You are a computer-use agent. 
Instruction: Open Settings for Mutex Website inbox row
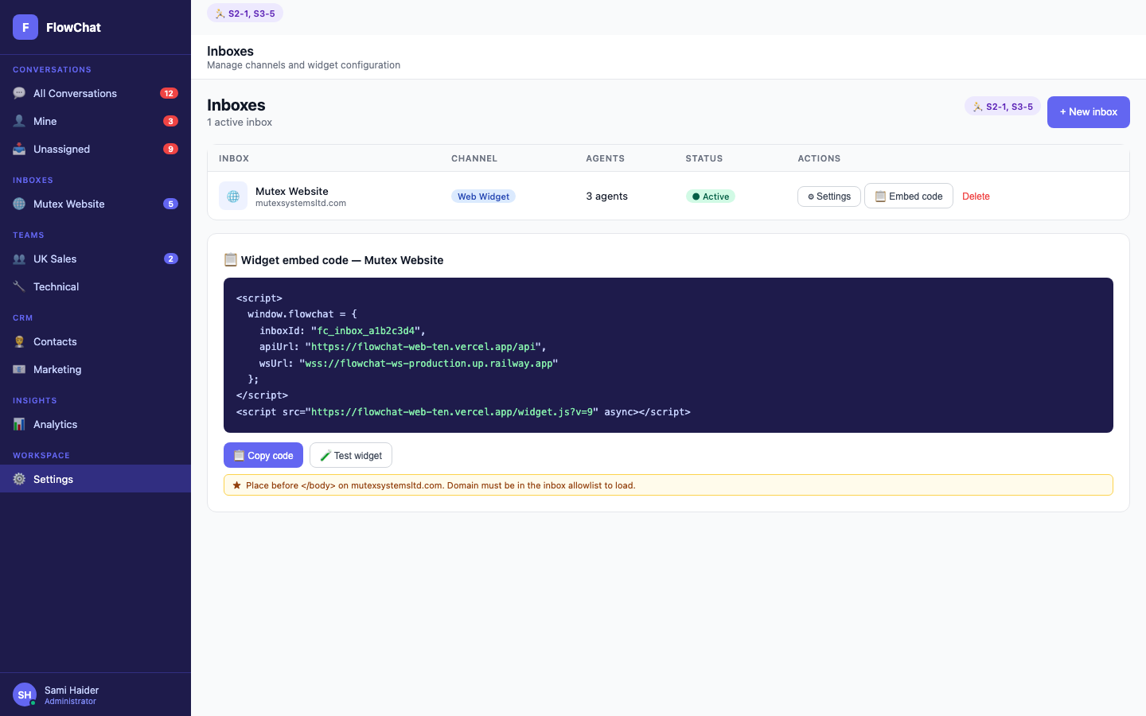coord(828,197)
